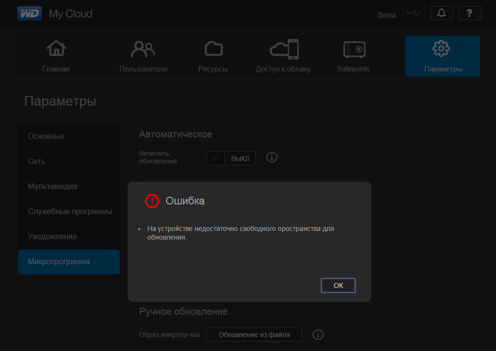496x351 pixels.
Task: Click the Образ микропр-мы label
Action: [170, 335]
